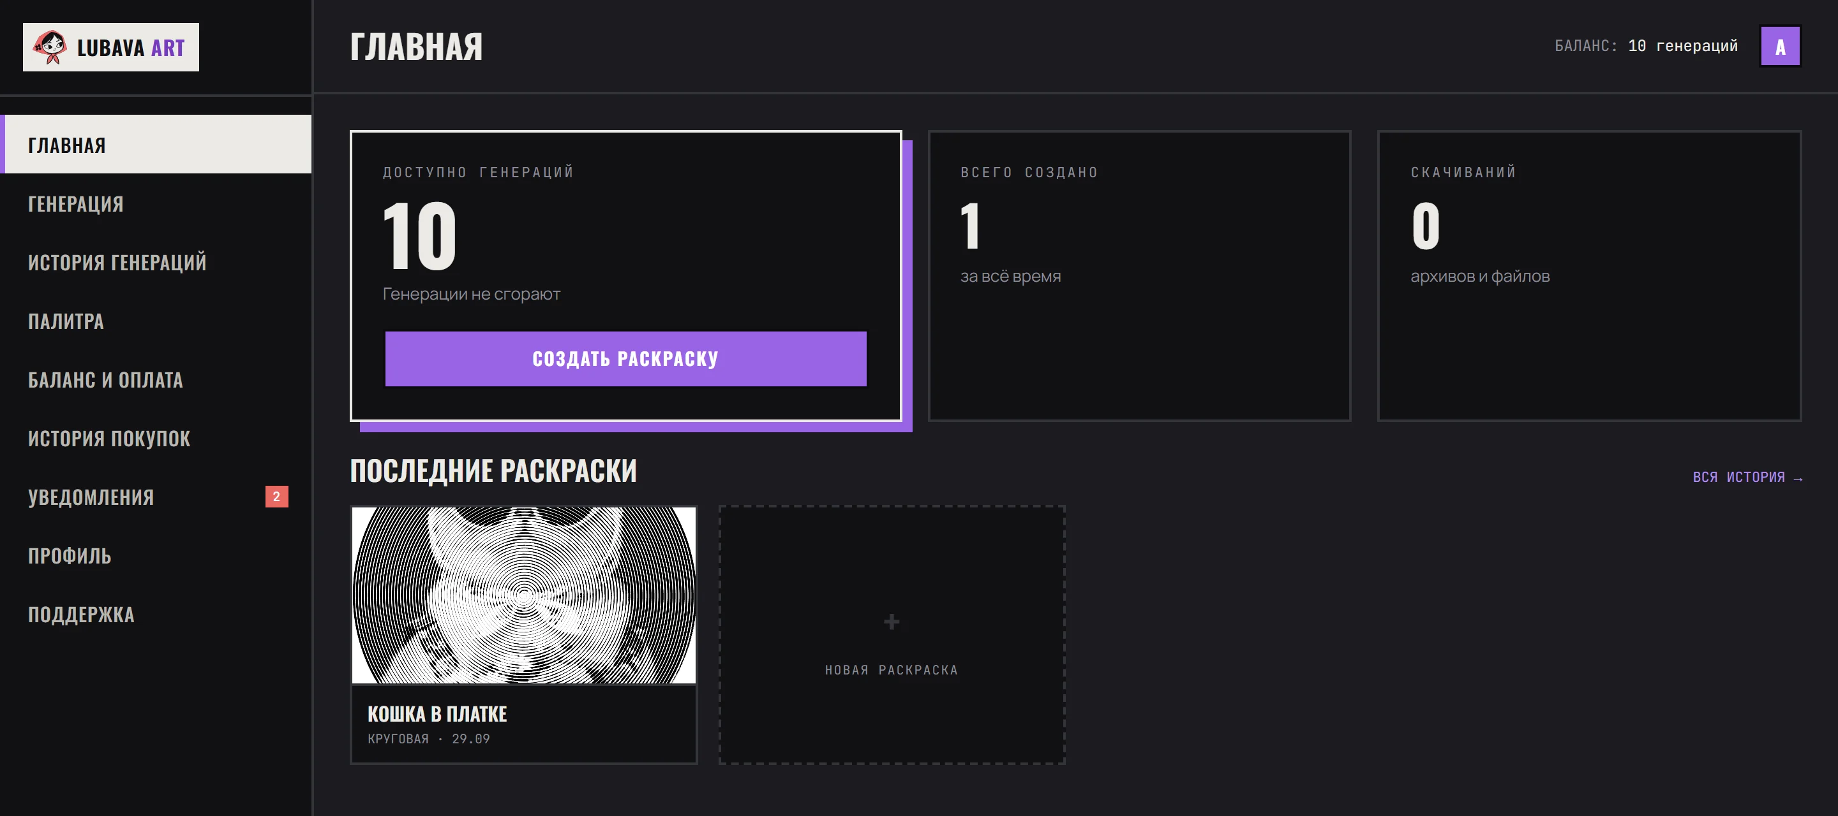Click the Генерации не сгорают text
This screenshot has width=1838, height=816.
coord(471,294)
